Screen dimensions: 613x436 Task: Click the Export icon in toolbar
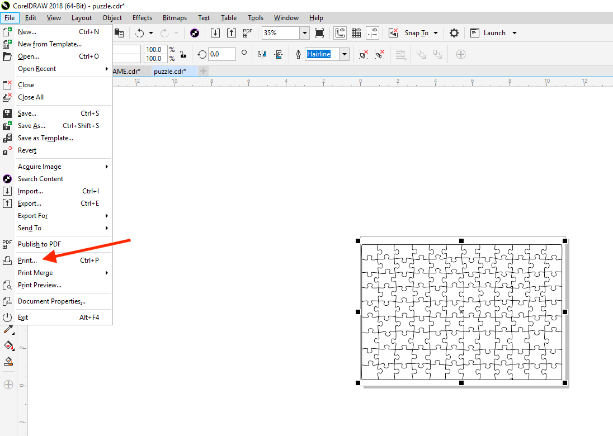coord(232,33)
